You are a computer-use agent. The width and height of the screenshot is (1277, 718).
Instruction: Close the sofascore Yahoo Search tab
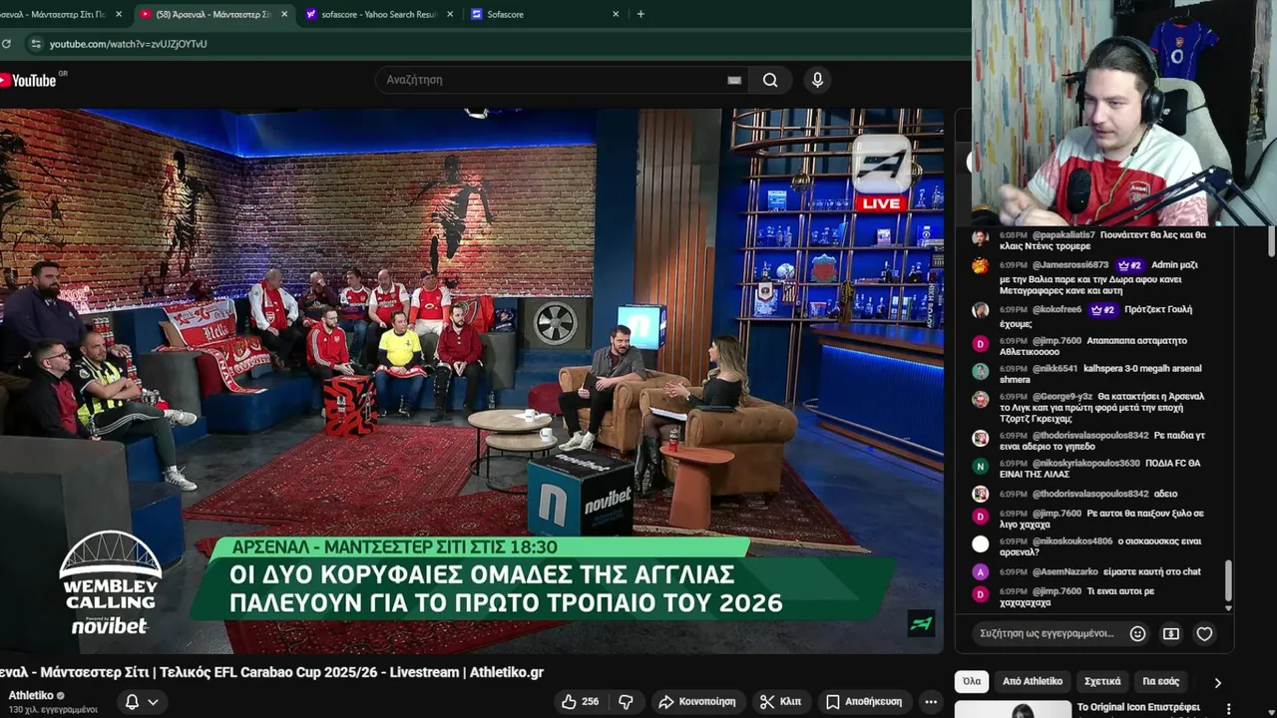(450, 14)
